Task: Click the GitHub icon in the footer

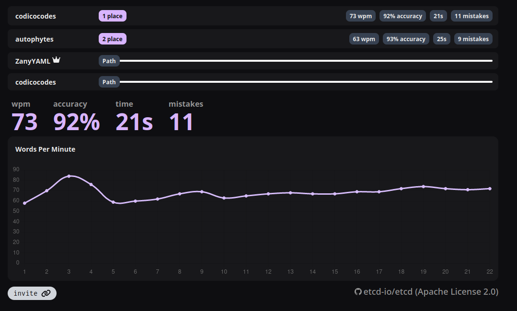Action: [x=357, y=291]
